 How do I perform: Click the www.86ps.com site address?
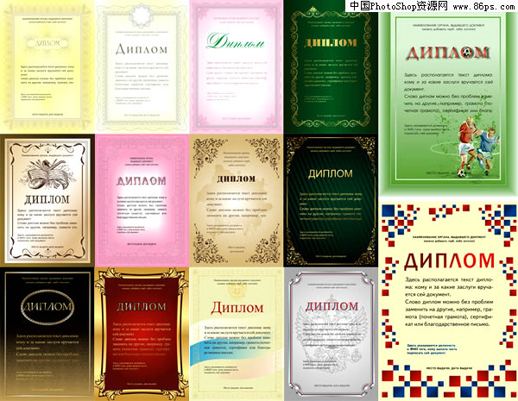point(483,6)
